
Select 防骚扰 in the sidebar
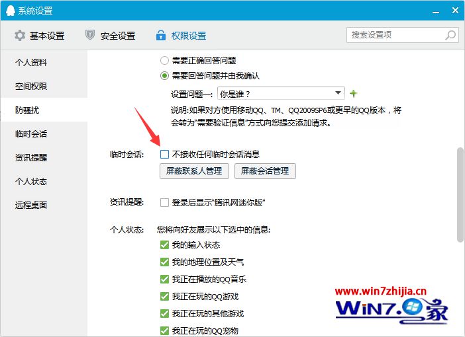(x=44, y=110)
